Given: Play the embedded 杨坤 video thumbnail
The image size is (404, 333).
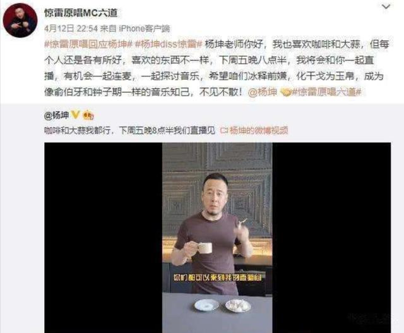Looking at the screenshot, I should [x=217, y=238].
